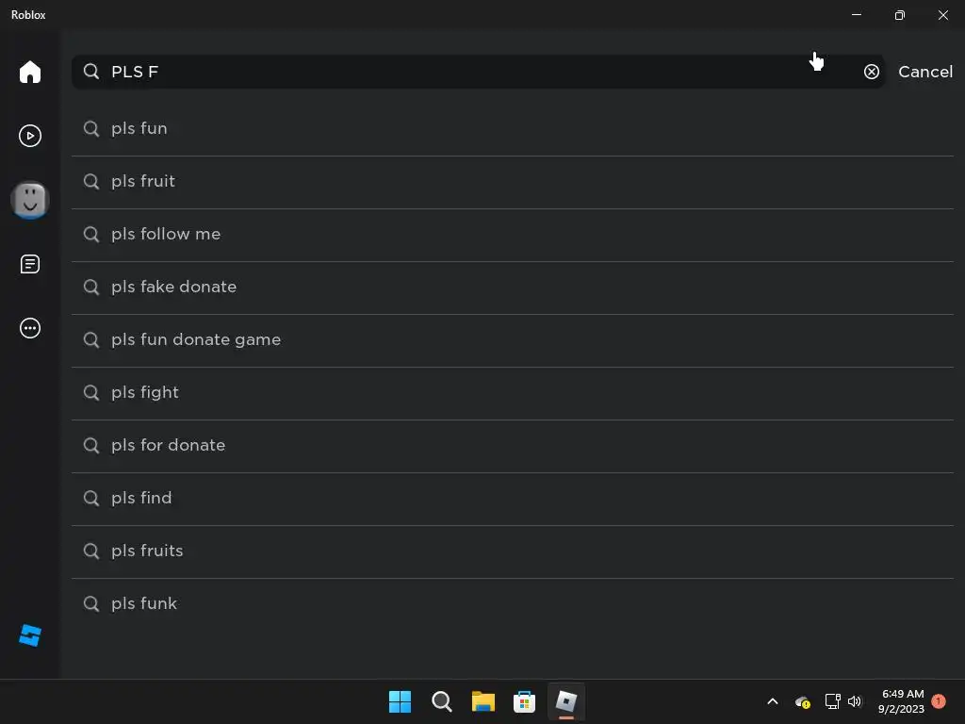Click the Roblox taskbar icon
This screenshot has width=965, height=724.
(566, 701)
